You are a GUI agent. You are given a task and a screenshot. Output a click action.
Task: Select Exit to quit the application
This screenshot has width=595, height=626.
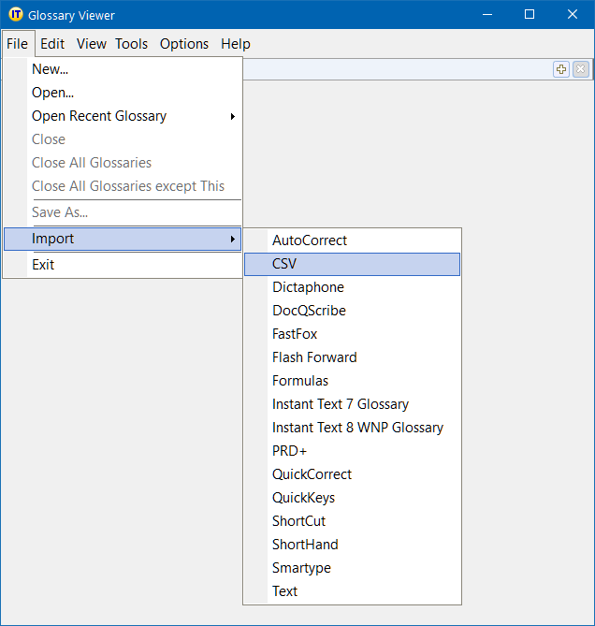43,265
